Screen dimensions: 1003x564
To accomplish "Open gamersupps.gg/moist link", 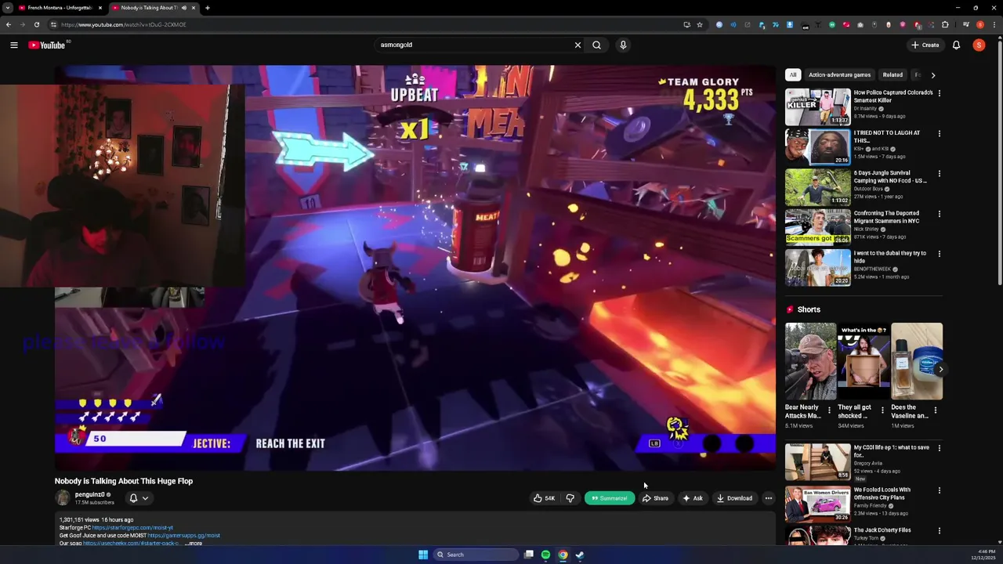I will coord(183,536).
